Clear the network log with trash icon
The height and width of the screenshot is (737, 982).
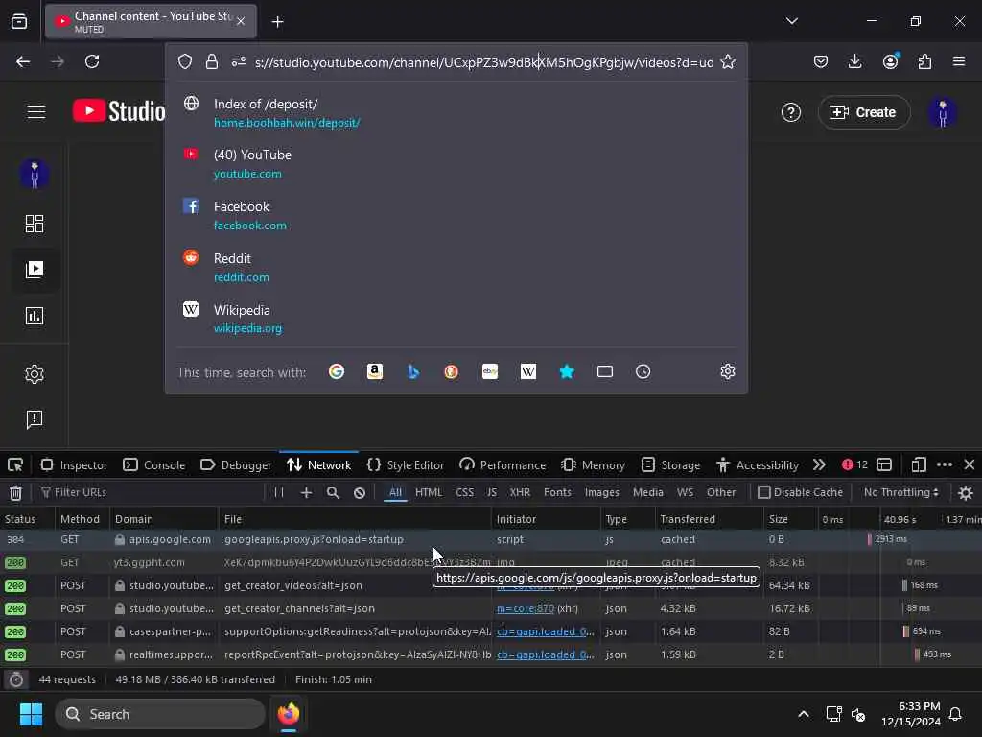[x=15, y=492]
